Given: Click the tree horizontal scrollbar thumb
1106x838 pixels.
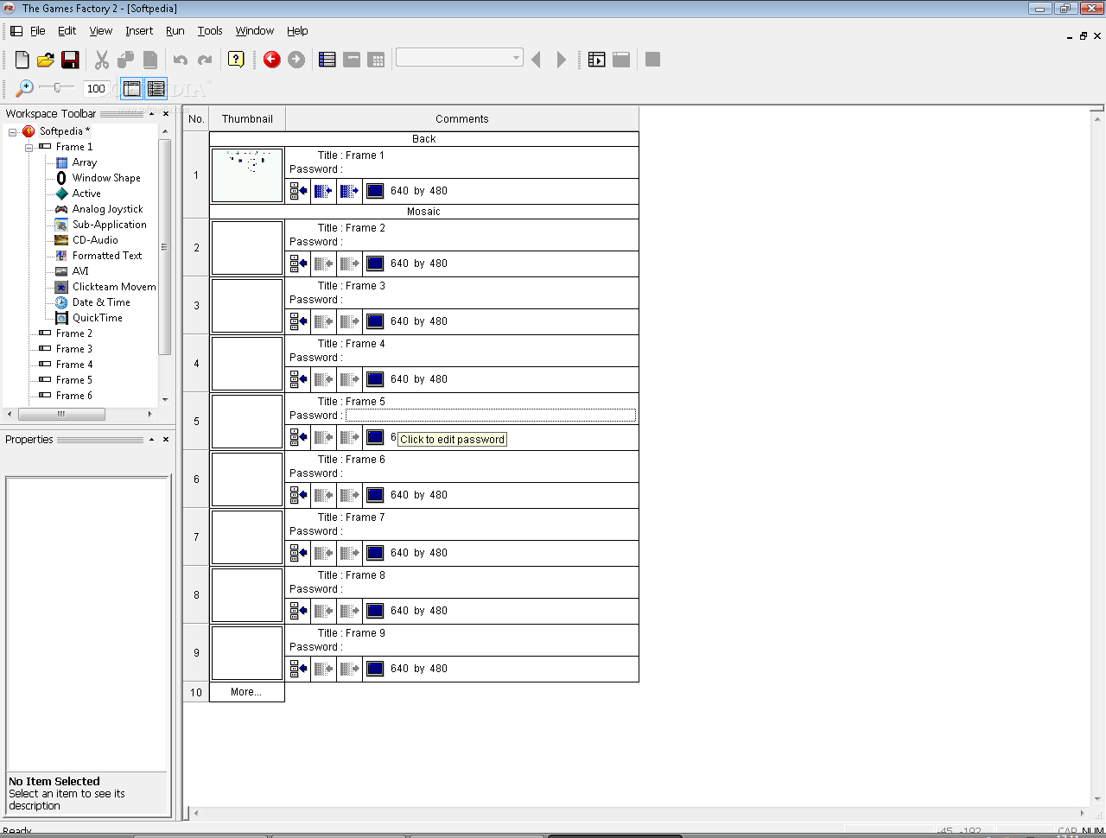Looking at the screenshot, I should (61, 415).
